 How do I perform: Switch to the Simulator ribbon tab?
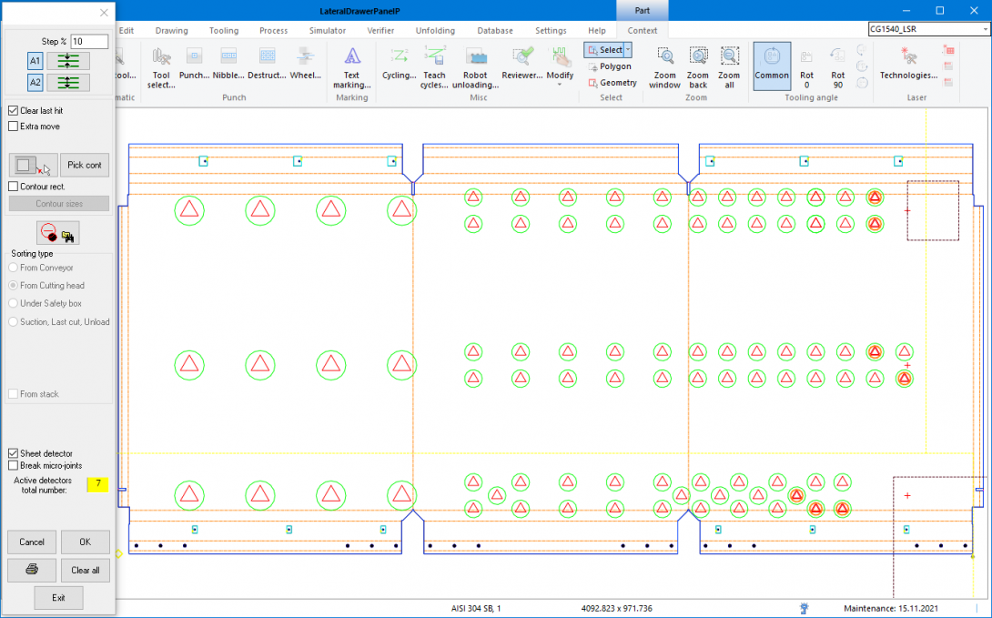click(327, 30)
